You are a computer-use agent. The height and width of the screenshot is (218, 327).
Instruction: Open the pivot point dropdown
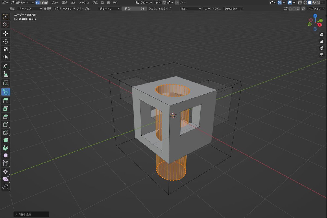click(x=158, y=2)
